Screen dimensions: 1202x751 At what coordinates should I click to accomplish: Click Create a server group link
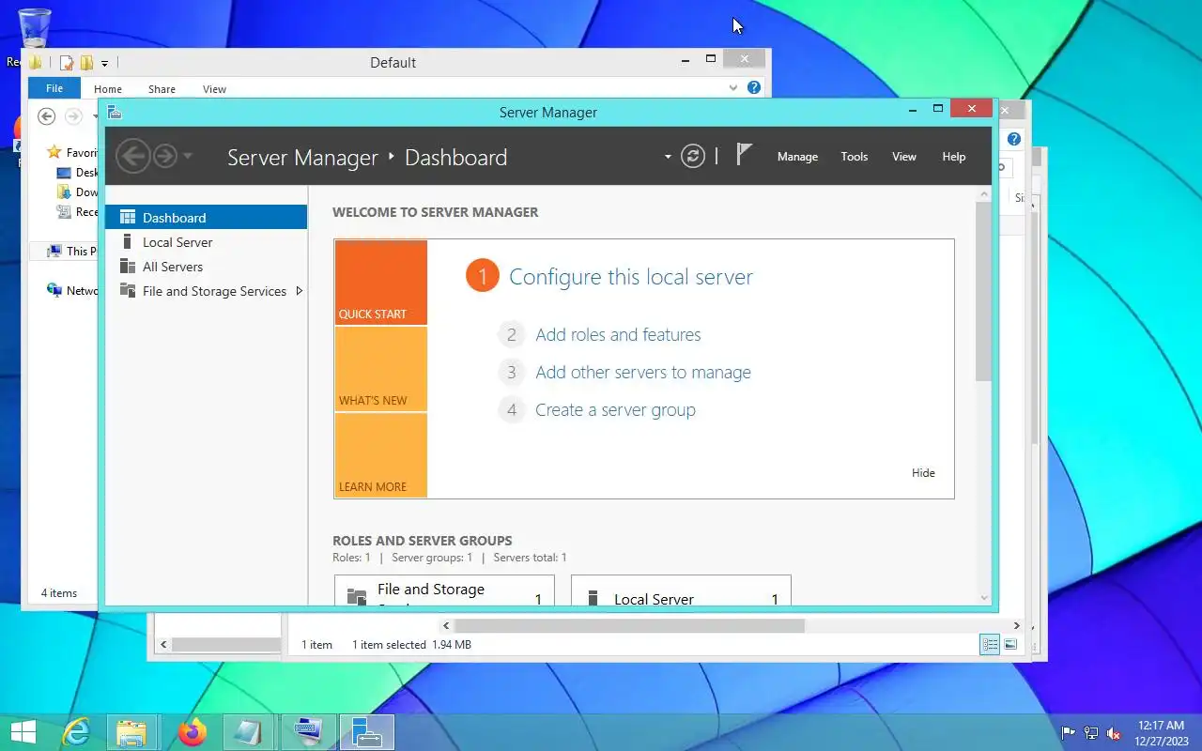coord(615,409)
